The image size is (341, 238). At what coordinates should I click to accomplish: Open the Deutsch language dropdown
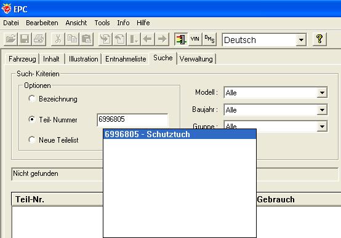[x=301, y=40]
